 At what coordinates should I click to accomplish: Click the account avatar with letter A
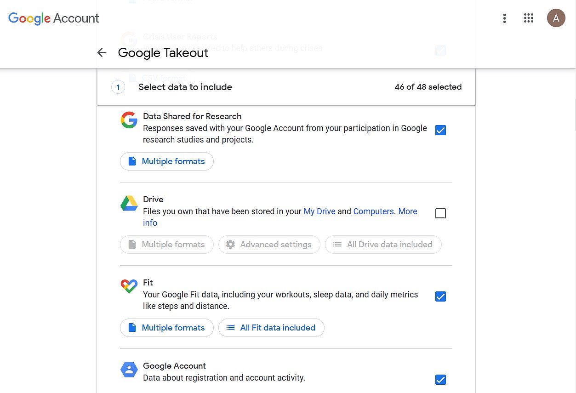tap(556, 18)
